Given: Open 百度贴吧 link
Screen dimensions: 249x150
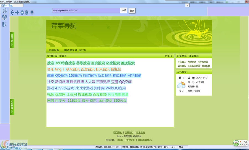Looking at the screenshot, I should click(103, 82).
